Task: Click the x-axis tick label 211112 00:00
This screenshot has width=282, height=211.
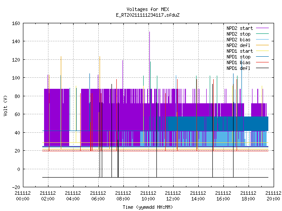Action: (22, 196)
